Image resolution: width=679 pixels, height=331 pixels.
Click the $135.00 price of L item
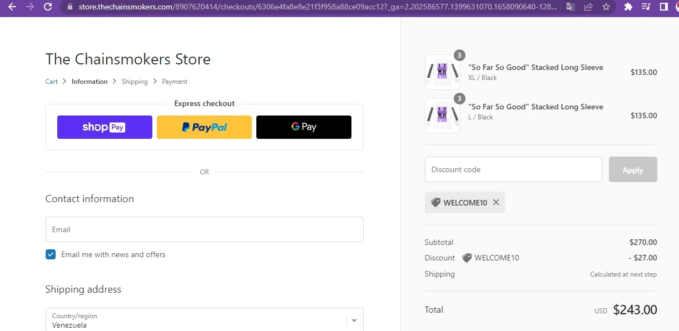pos(643,116)
